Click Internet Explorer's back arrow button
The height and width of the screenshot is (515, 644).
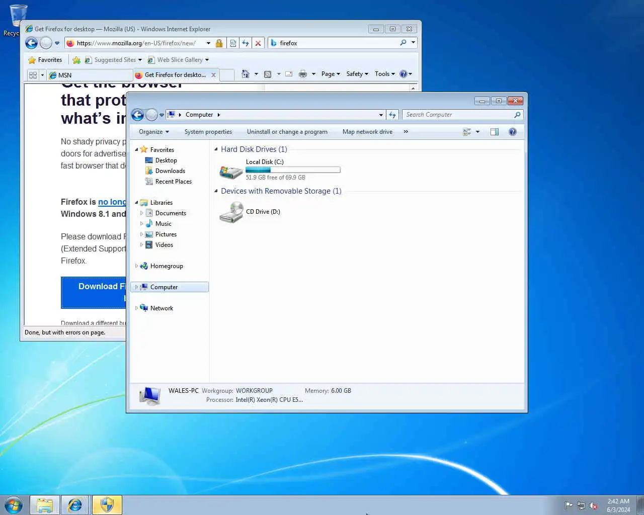[x=31, y=43]
